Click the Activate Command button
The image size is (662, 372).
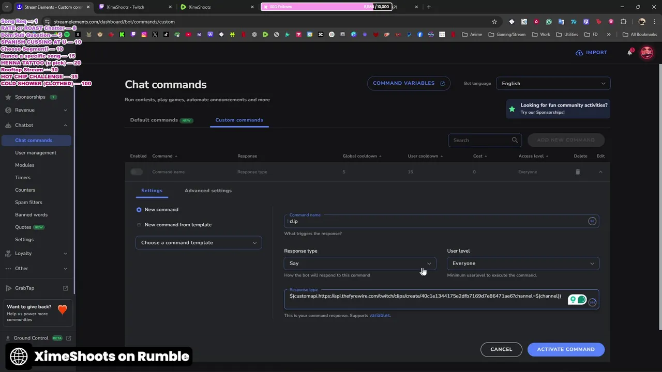(x=566, y=349)
